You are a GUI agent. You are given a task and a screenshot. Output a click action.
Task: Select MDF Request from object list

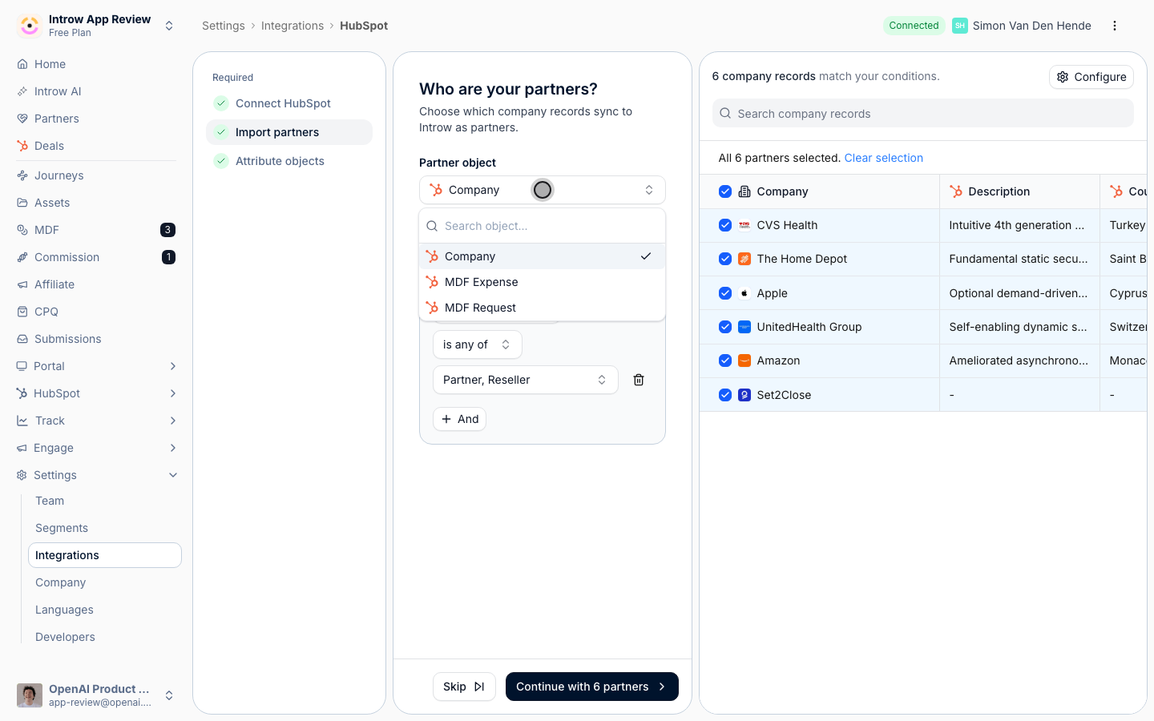(543, 308)
